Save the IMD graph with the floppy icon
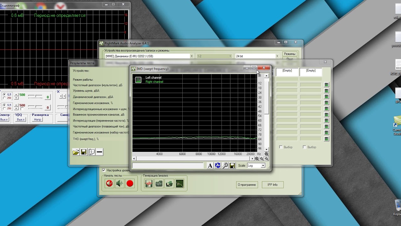The image size is (401, 226). [x=232, y=165]
